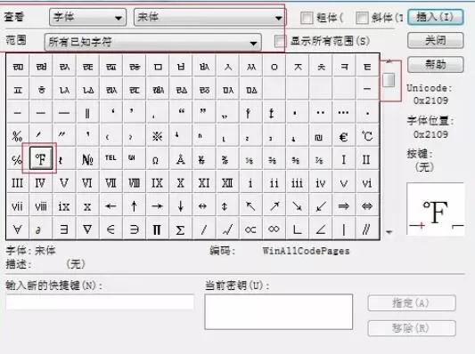The width and height of the screenshot is (475, 354).
Task: Choose the Euro € sign
Action: click(x=344, y=136)
